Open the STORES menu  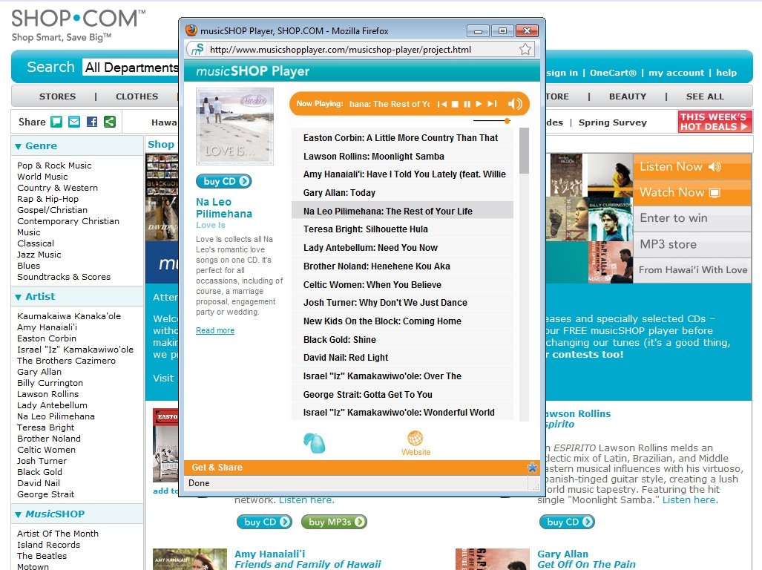click(57, 96)
